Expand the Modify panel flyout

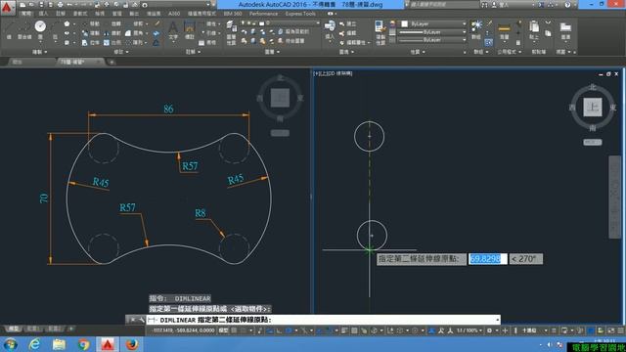[x=121, y=52]
